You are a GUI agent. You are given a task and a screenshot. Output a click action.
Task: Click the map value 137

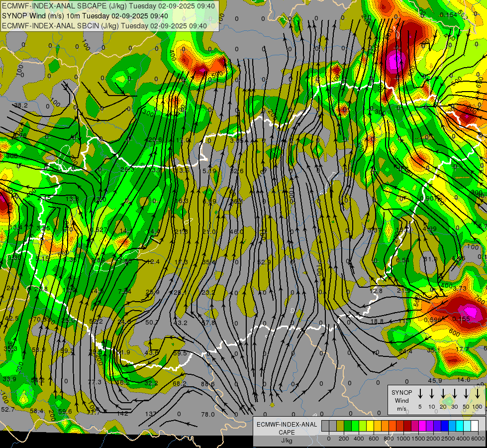[151, 414]
